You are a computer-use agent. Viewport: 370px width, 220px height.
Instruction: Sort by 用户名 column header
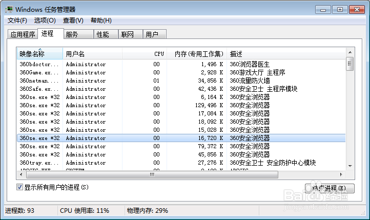tap(92, 54)
